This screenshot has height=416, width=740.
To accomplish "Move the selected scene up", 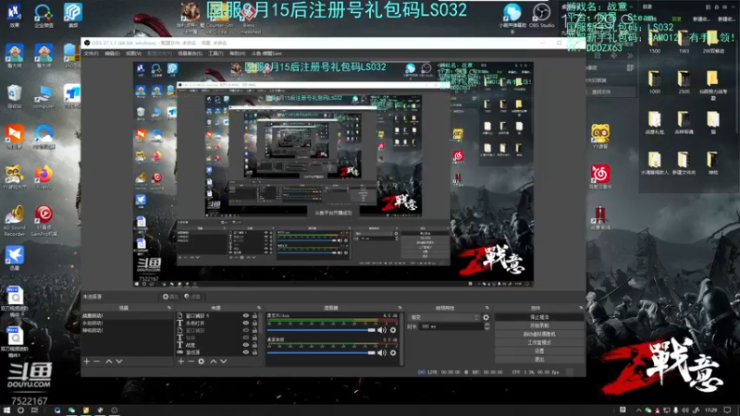I will (109, 361).
